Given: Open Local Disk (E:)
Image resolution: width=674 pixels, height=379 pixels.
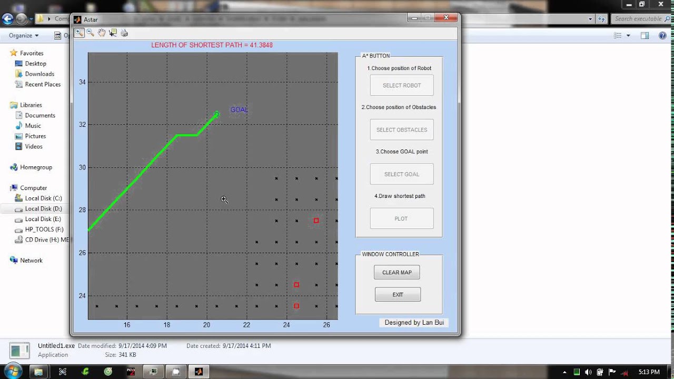Looking at the screenshot, I should coord(43,219).
